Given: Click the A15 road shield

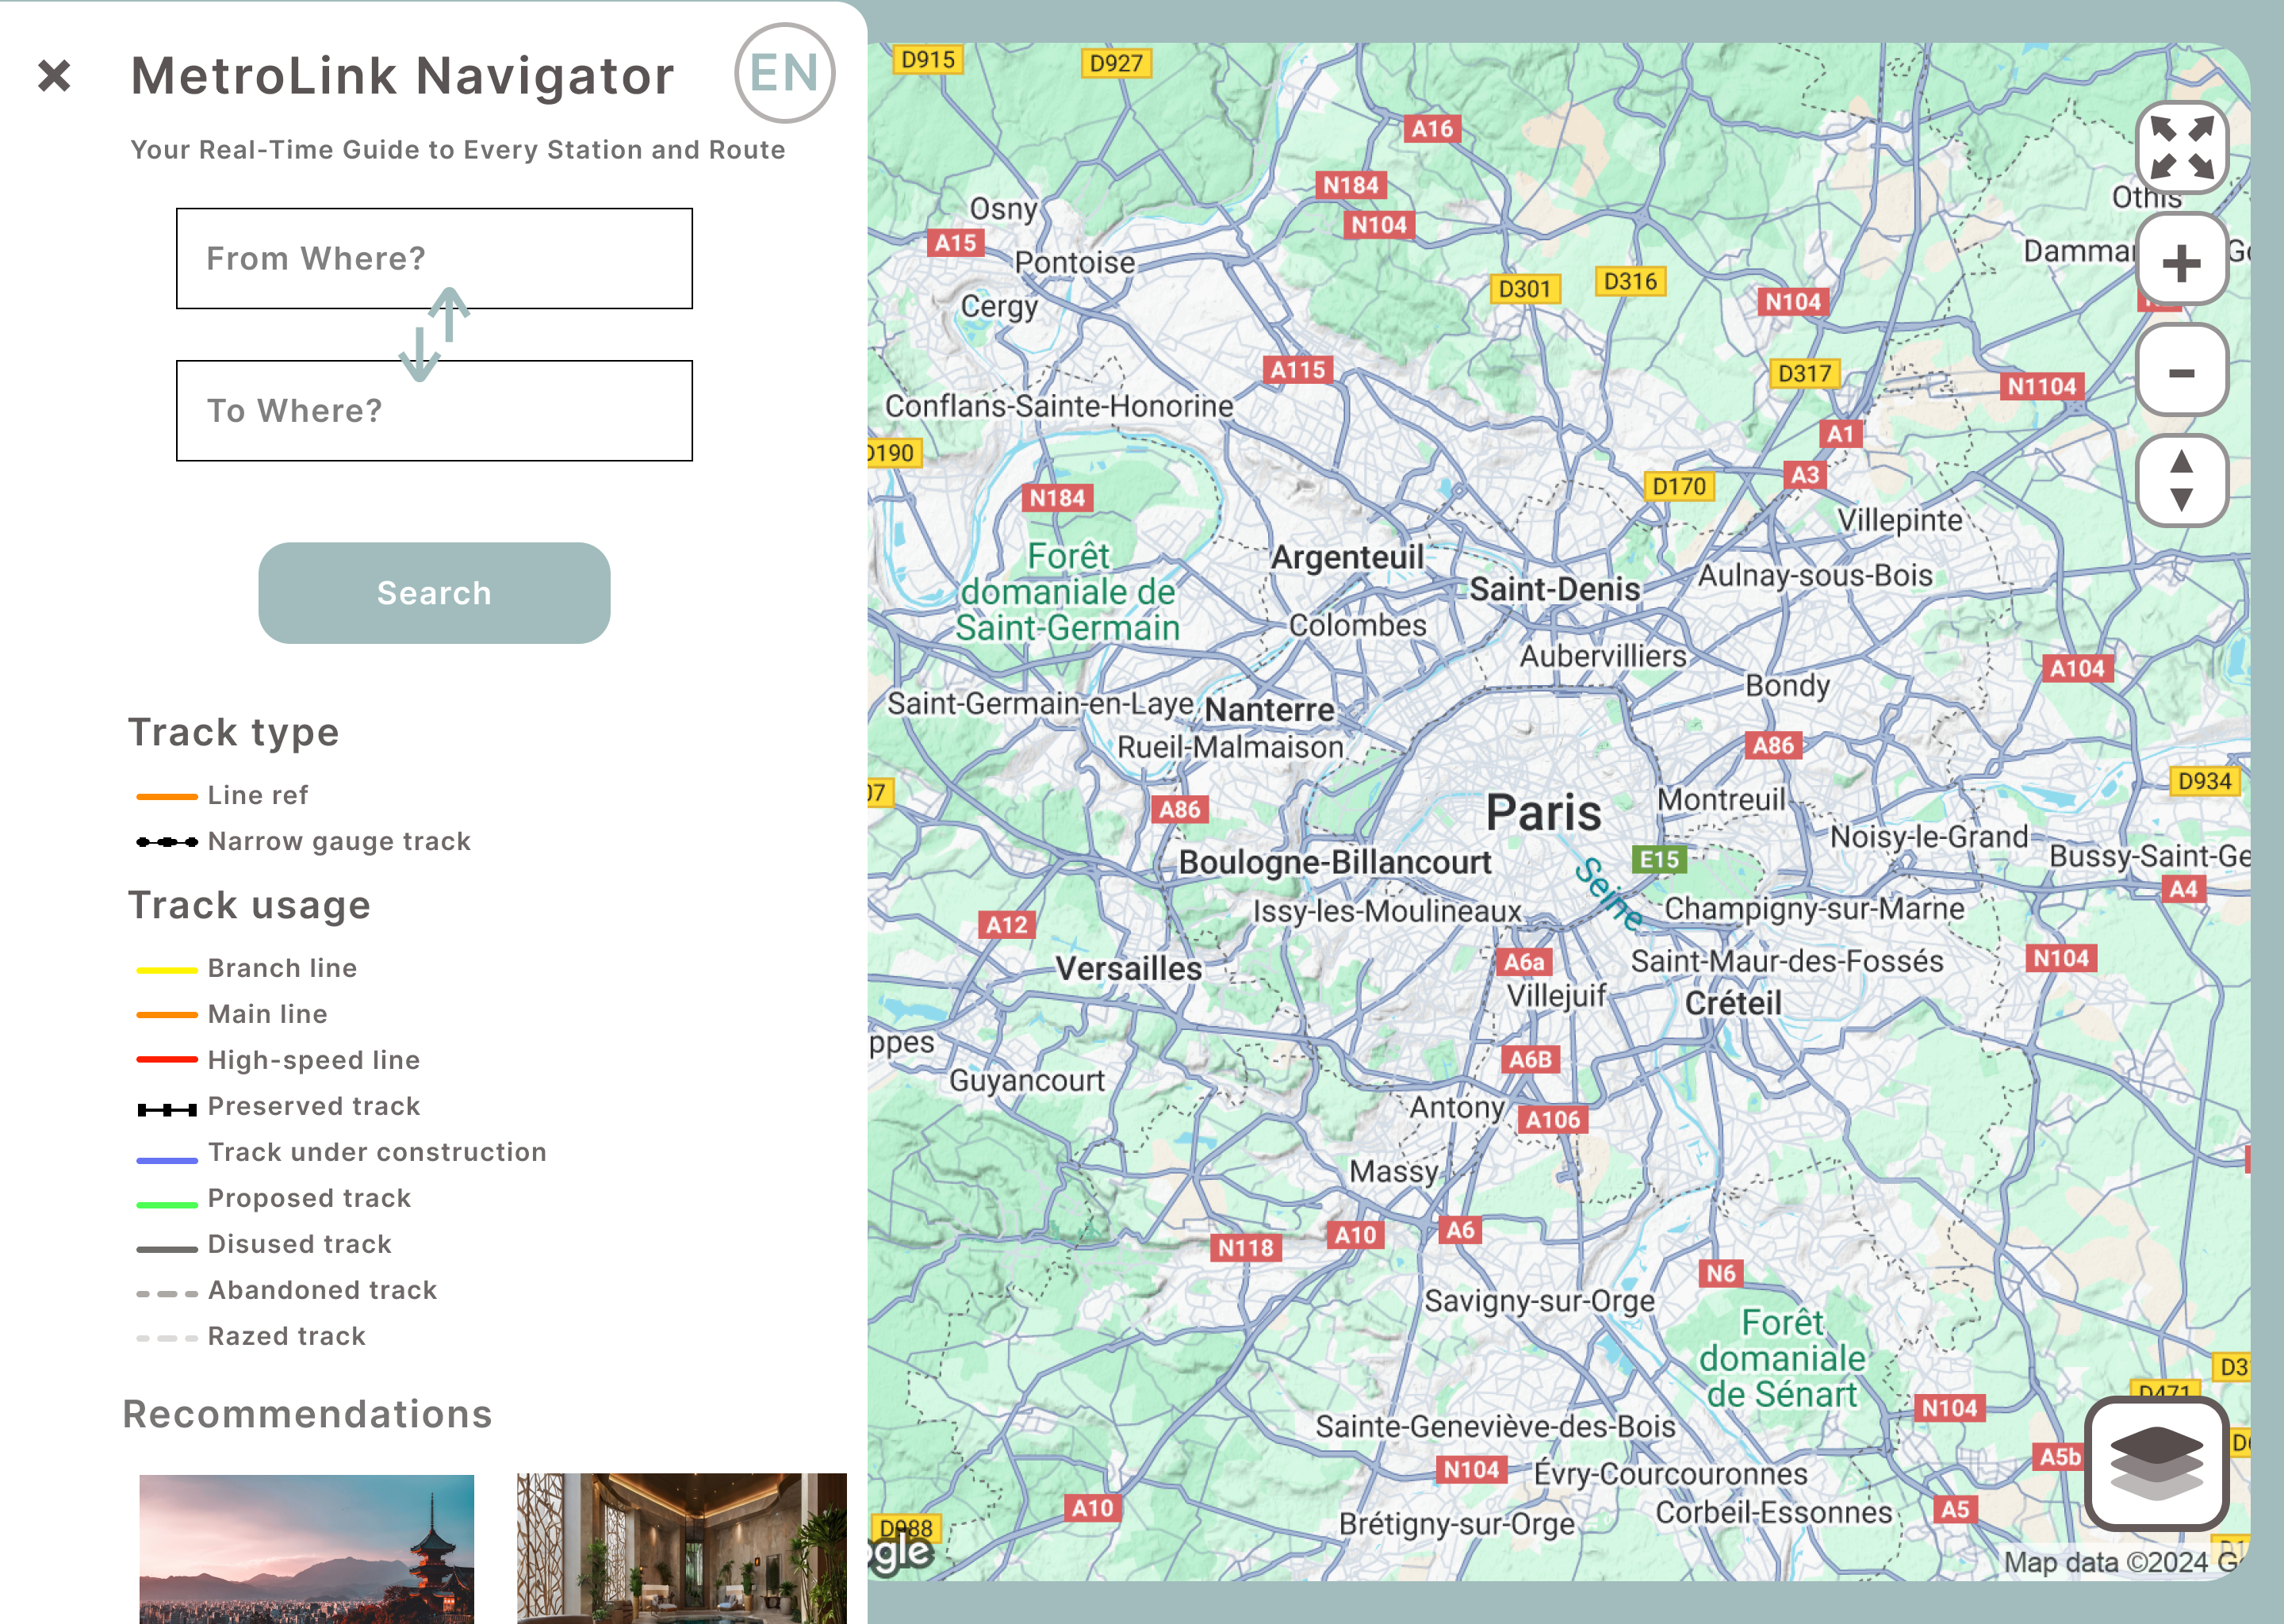Looking at the screenshot, I should point(955,242).
